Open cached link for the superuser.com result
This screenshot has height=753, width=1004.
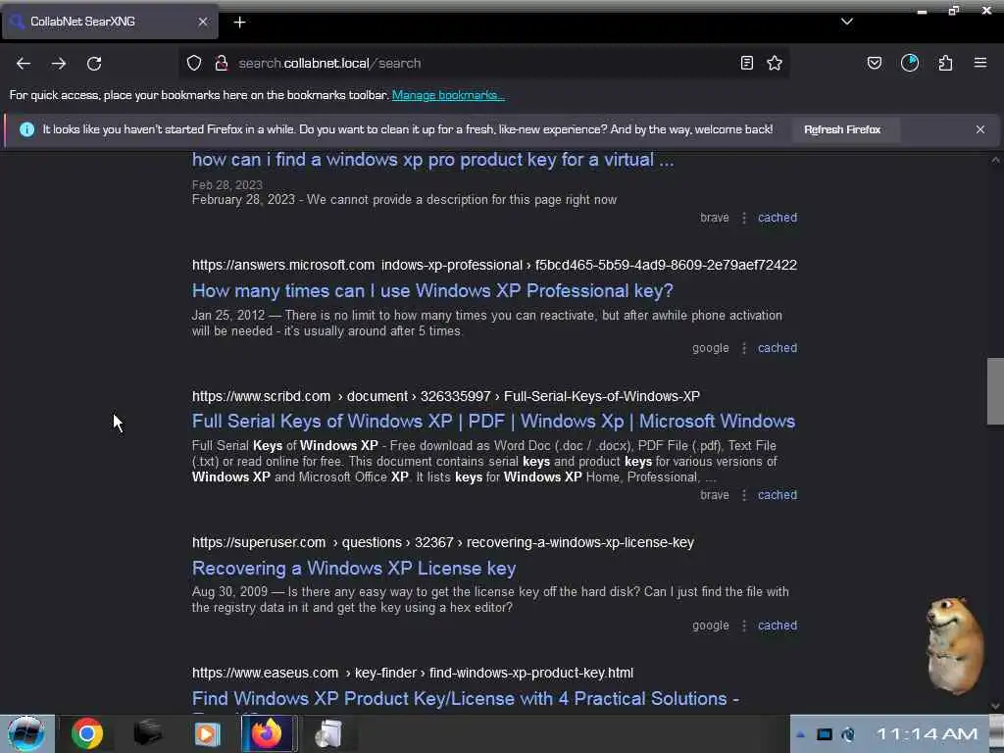tap(778, 626)
